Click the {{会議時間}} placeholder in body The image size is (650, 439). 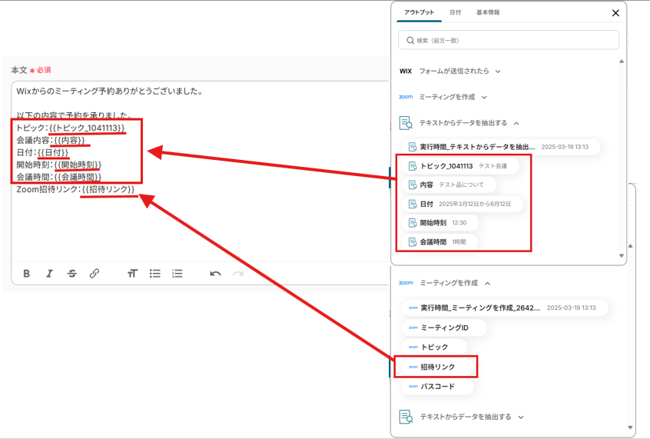pyautogui.click(x=78, y=177)
